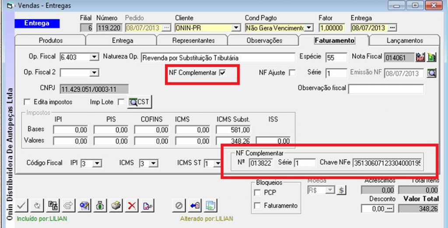Enable the NF Ajuste checkbox
448x228 pixels.
click(292, 73)
